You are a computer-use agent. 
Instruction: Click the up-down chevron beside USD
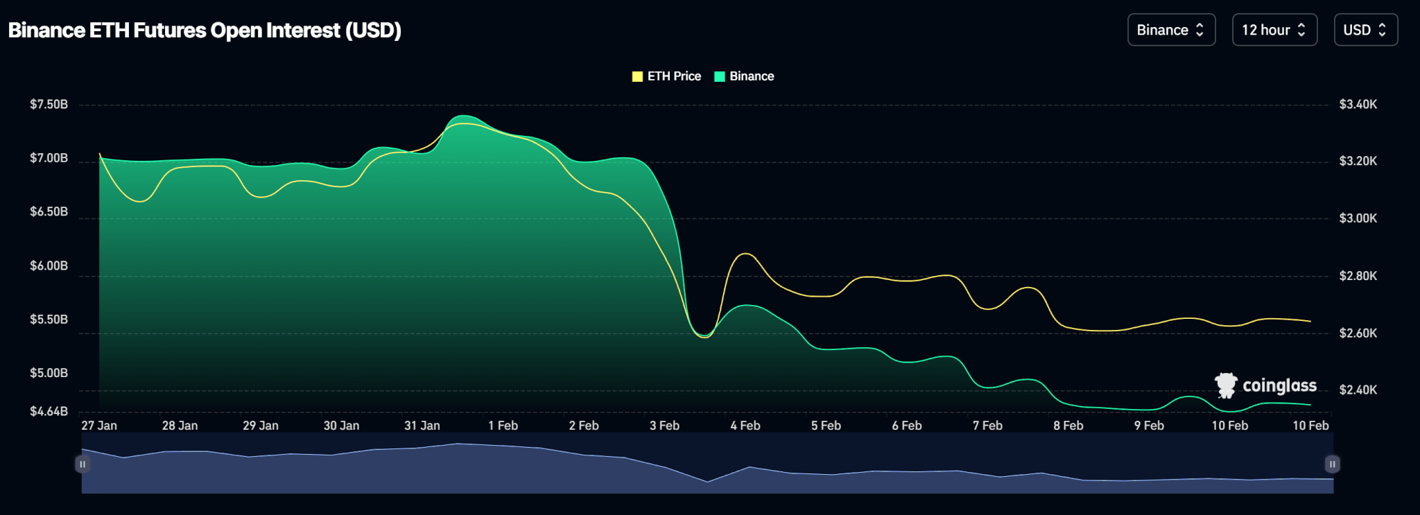1382,30
